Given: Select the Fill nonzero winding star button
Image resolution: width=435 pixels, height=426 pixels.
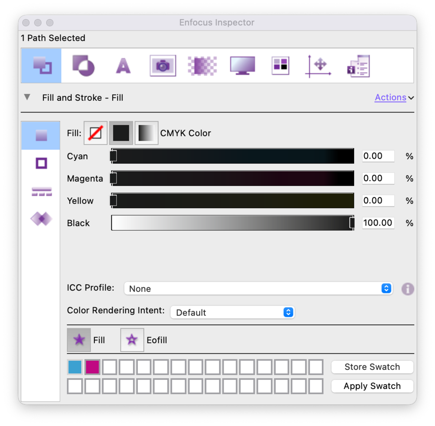Looking at the screenshot, I should pos(79,340).
